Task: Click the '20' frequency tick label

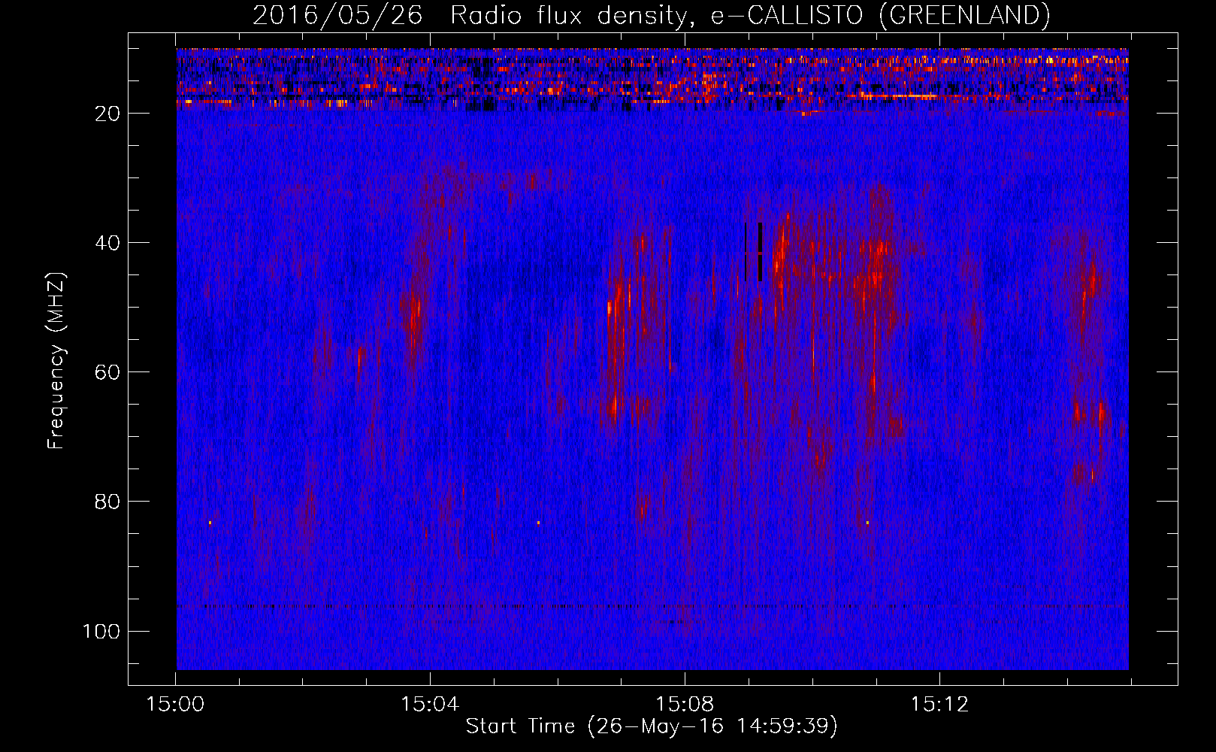Action: [x=108, y=114]
